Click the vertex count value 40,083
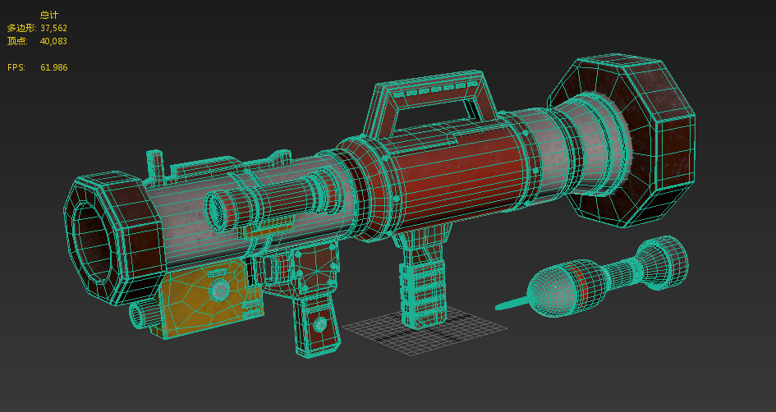 tap(53, 41)
